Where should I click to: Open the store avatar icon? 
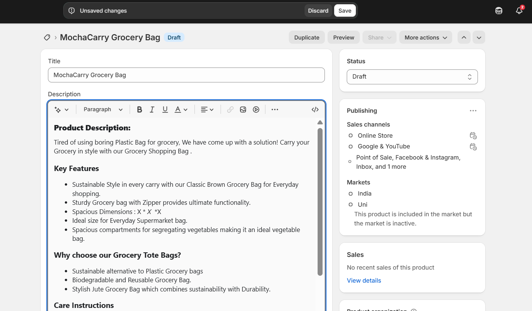coord(499,11)
